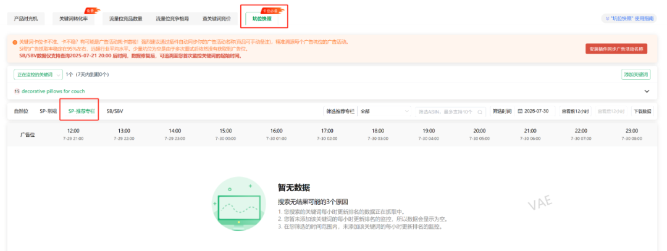Screen dimensions: 667x251
Task: Select the 坑位快照 tab
Action: tap(262, 19)
